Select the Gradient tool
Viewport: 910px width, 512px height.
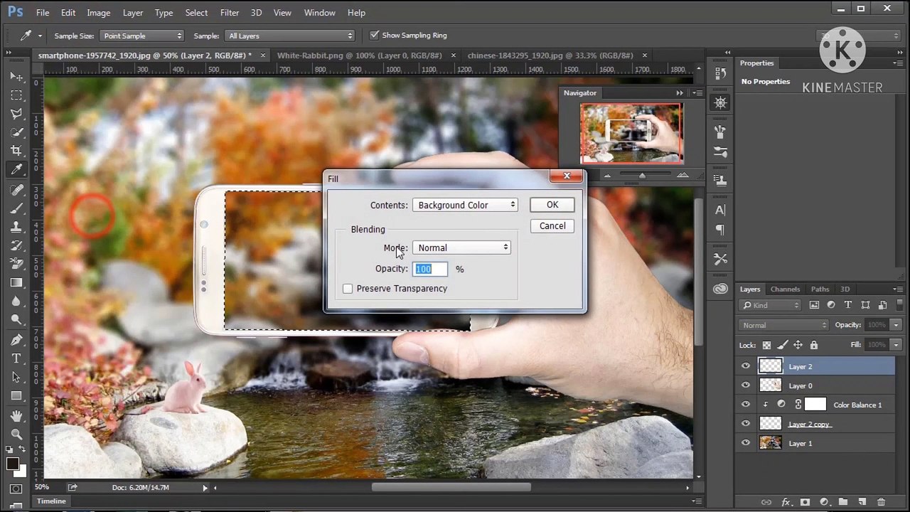click(16, 282)
